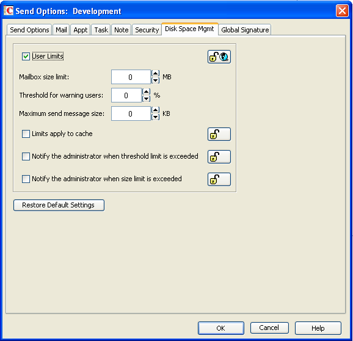This screenshot has height=341, width=353.
Task: Click Restore Default Settings button
Action: pyautogui.click(x=59, y=205)
